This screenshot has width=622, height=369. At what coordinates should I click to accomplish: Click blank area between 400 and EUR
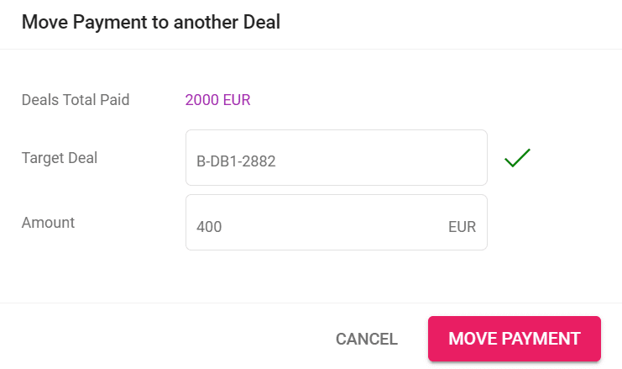pyautogui.click(x=336, y=227)
